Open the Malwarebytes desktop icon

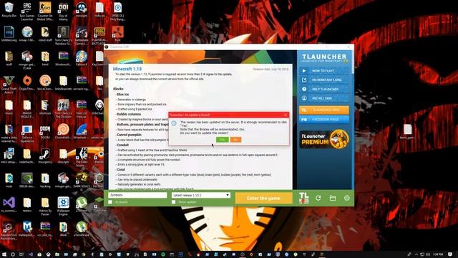point(27,229)
